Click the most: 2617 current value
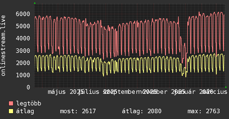The width and height of the screenshot is (229, 119). pos(78,111)
